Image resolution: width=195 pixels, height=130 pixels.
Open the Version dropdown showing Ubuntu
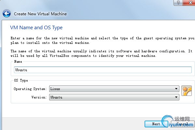click(114, 97)
